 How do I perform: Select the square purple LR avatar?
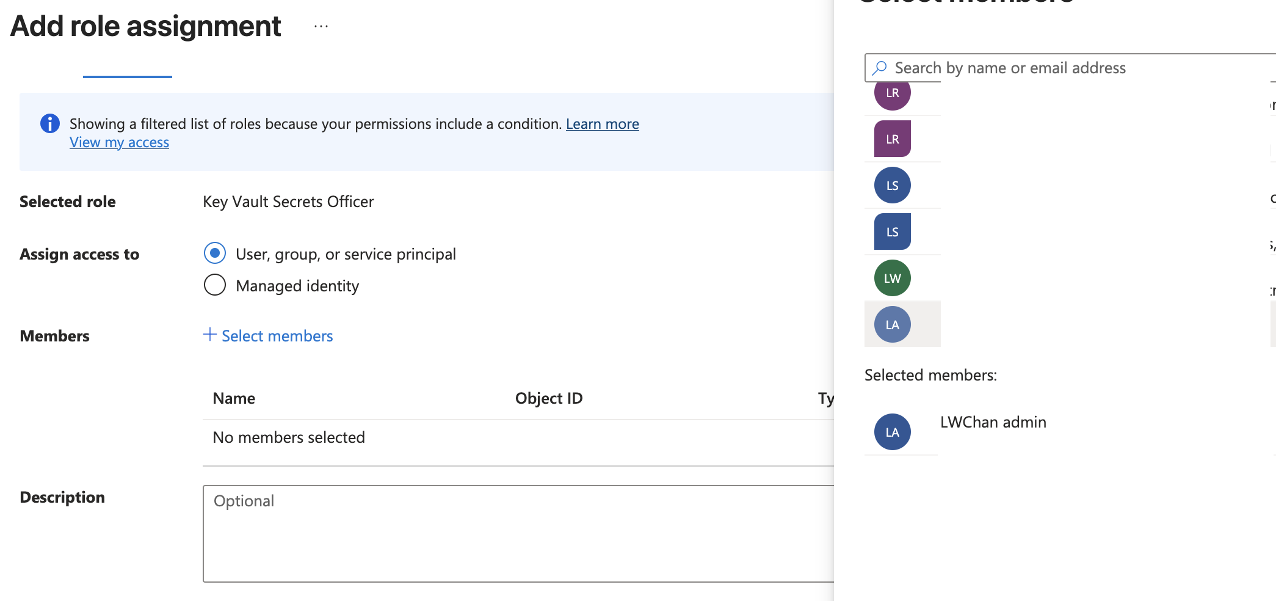(x=893, y=139)
